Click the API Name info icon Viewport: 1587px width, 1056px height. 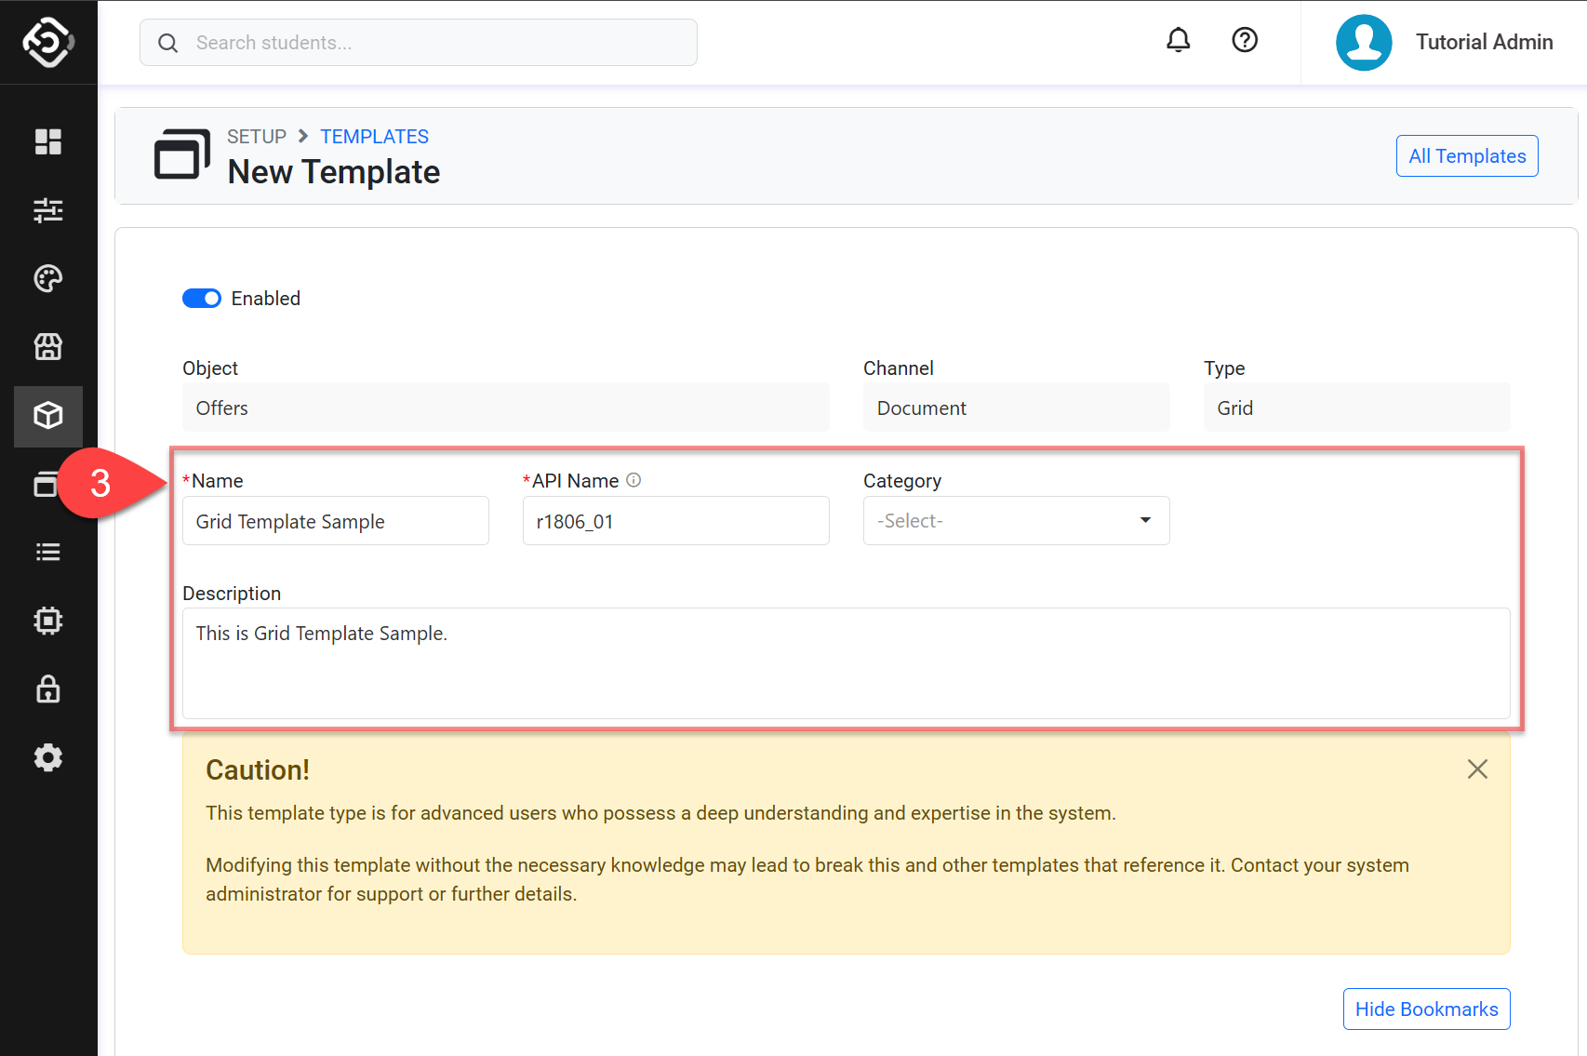pyautogui.click(x=633, y=480)
